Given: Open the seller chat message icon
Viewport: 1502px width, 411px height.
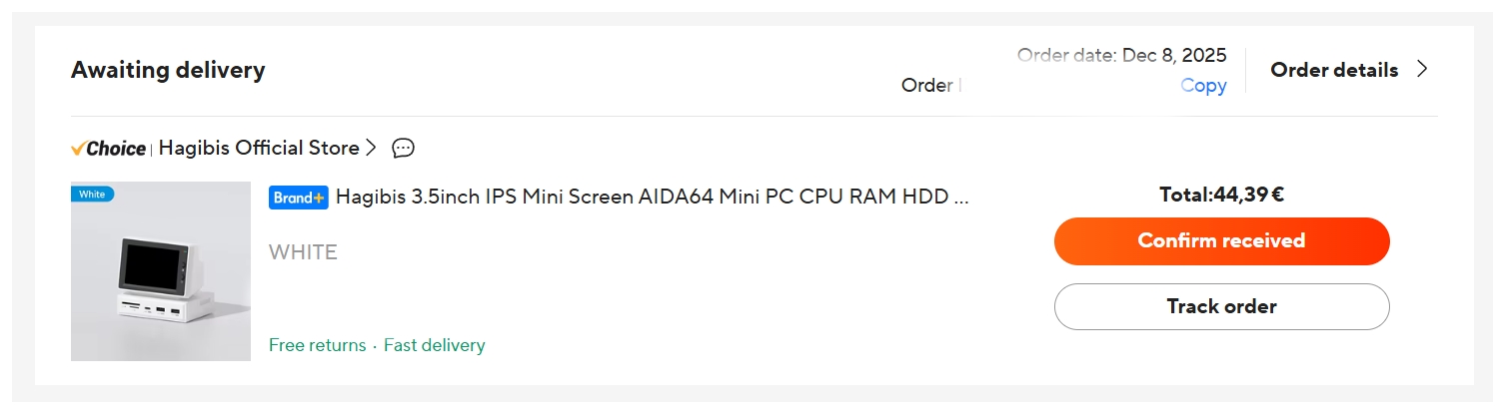Looking at the screenshot, I should click(x=403, y=149).
